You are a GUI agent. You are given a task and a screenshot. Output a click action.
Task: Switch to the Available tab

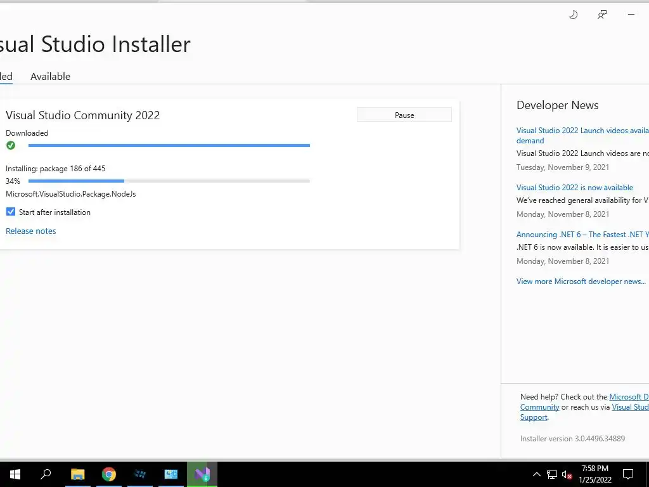(x=51, y=77)
